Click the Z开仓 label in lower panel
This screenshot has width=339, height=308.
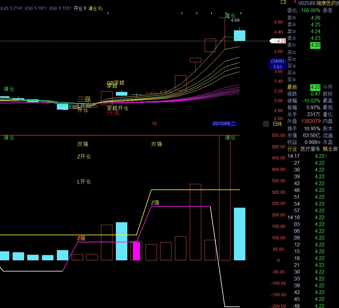pyautogui.click(x=84, y=156)
